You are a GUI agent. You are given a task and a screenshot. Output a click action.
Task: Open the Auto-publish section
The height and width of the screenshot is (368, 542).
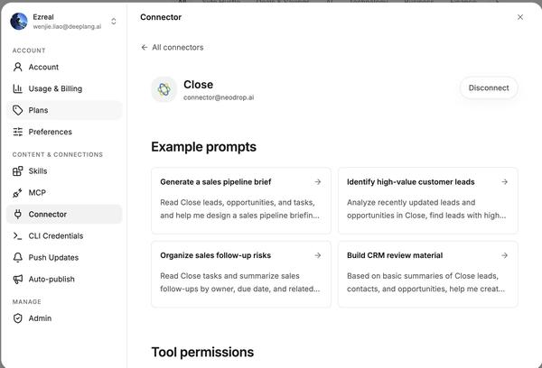pos(64,279)
